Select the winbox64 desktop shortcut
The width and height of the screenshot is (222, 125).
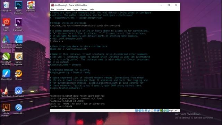[x=18, y=109]
